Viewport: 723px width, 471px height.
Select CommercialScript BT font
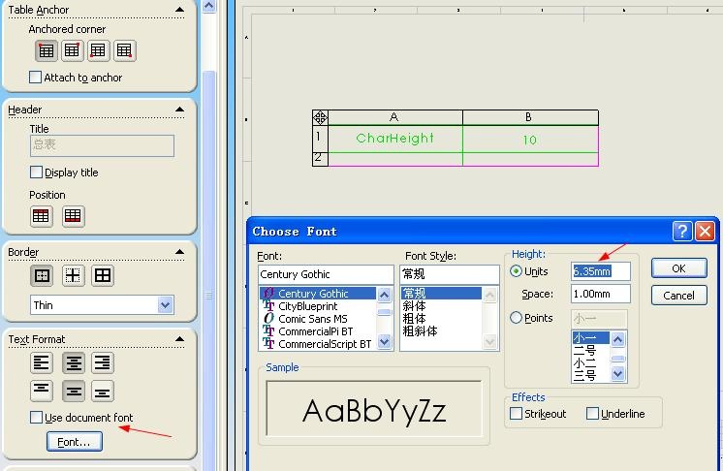tap(318, 344)
